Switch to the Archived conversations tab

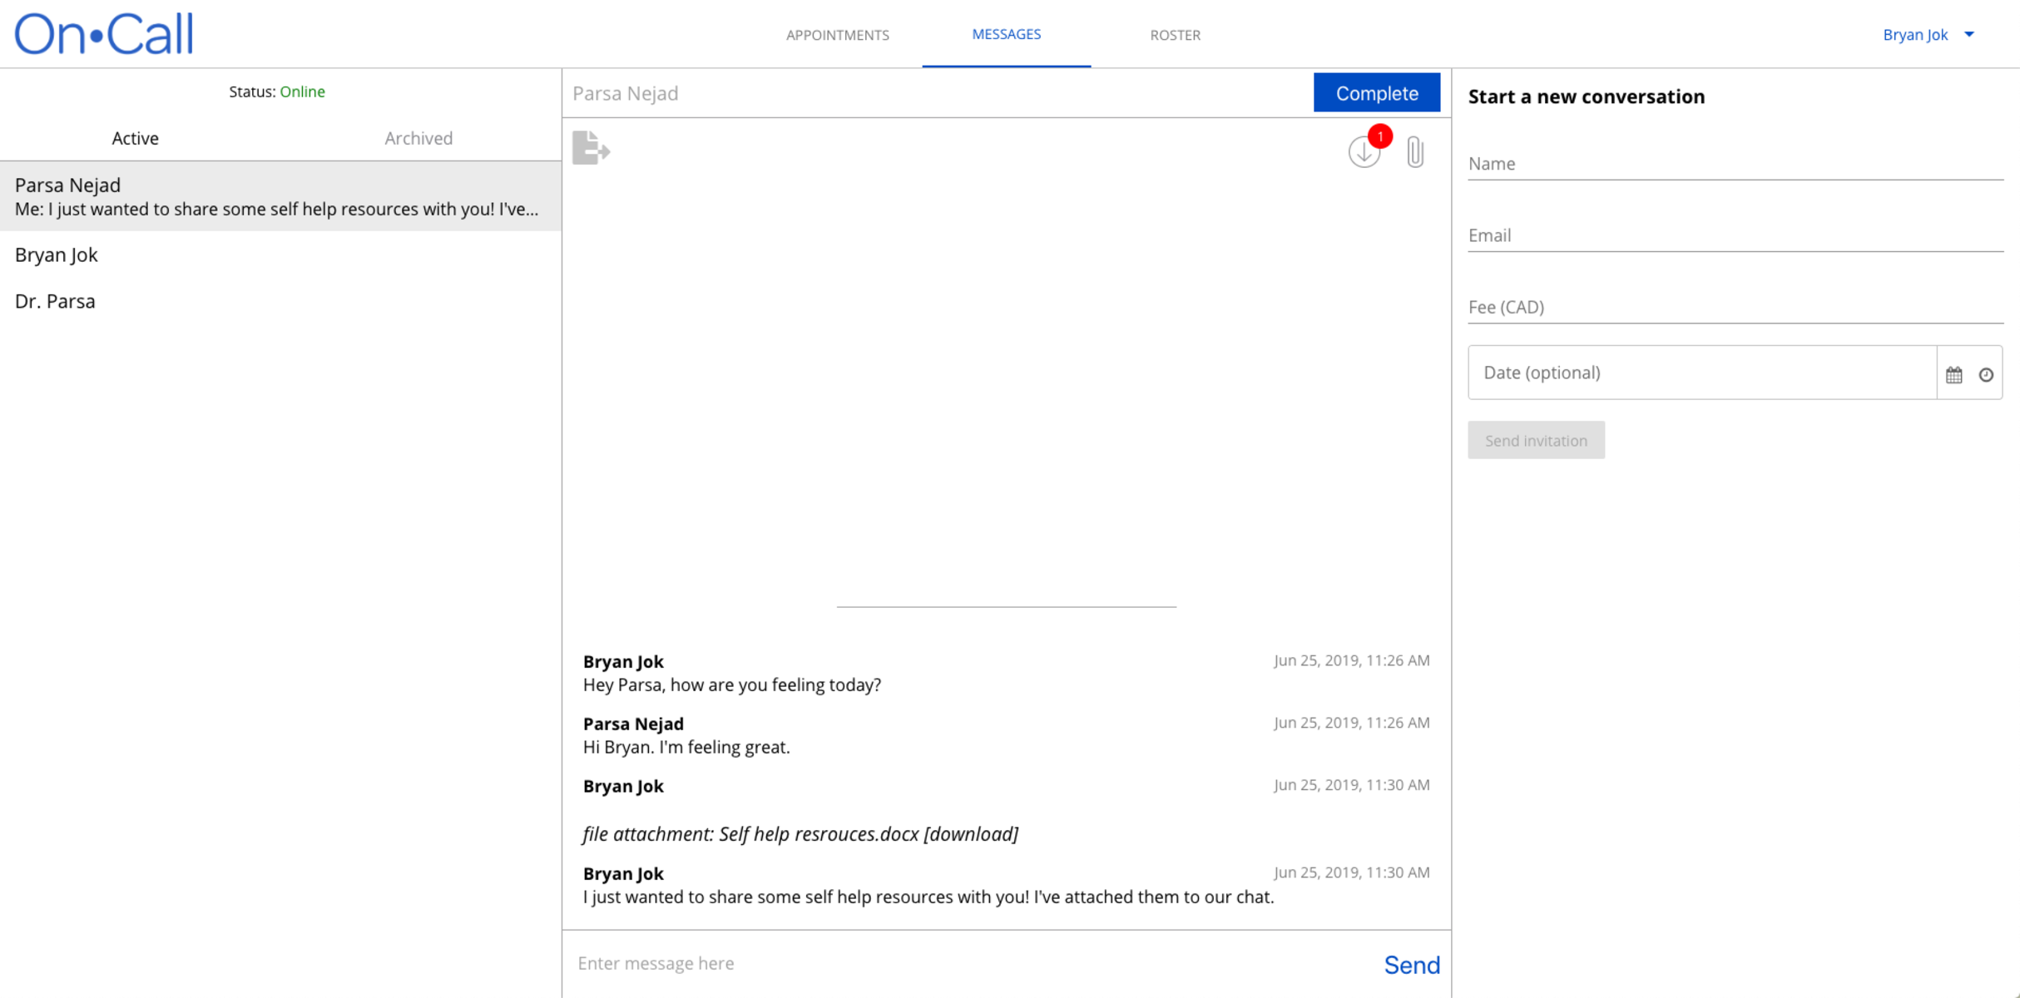click(x=418, y=138)
